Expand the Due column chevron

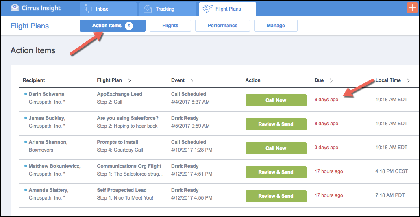tap(331, 80)
